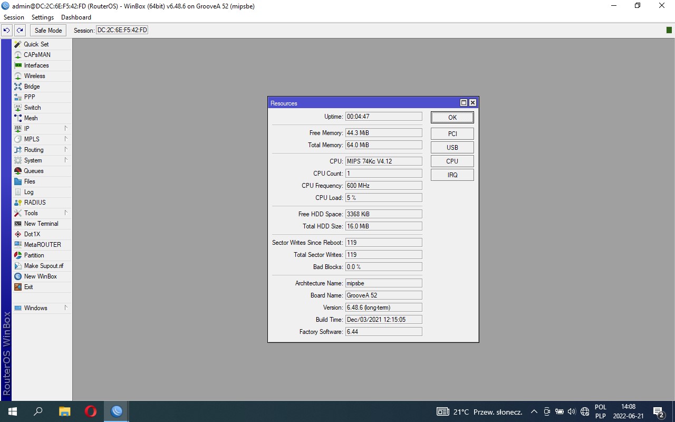The height and width of the screenshot is (422, 675).
Task: Click the Free HDD Space value field
Action: click(384, 214)
